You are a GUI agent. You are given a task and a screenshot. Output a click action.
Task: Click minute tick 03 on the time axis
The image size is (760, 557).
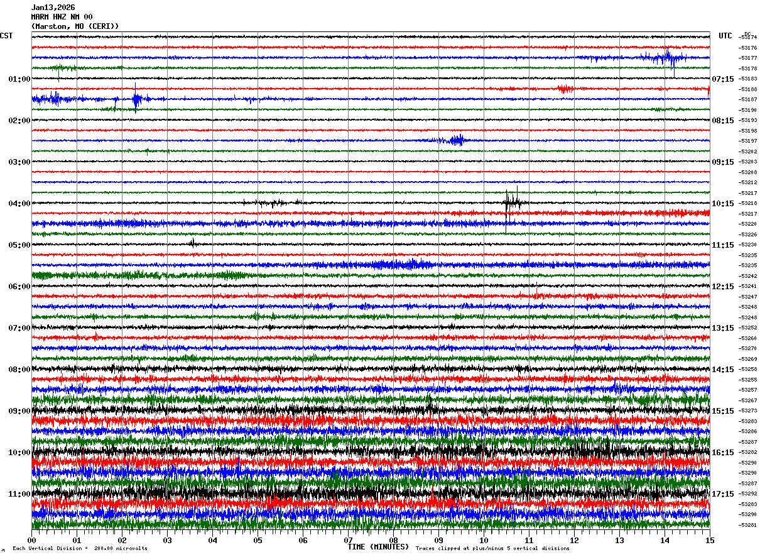[x=167, y=540]
